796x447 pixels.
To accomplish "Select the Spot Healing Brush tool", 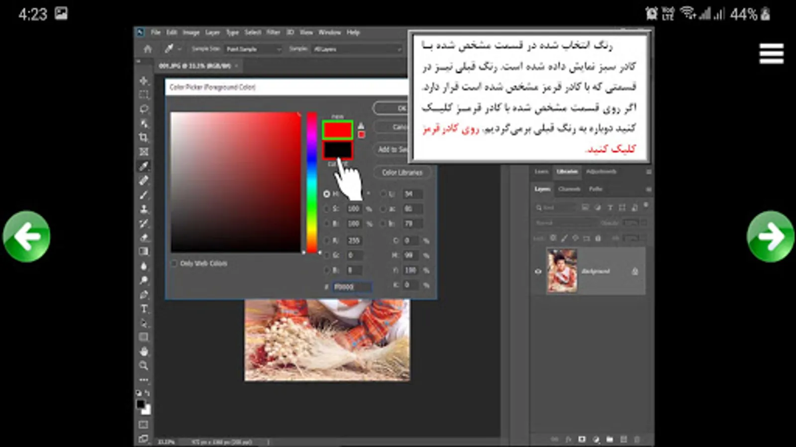I will [x=144, y=180].
